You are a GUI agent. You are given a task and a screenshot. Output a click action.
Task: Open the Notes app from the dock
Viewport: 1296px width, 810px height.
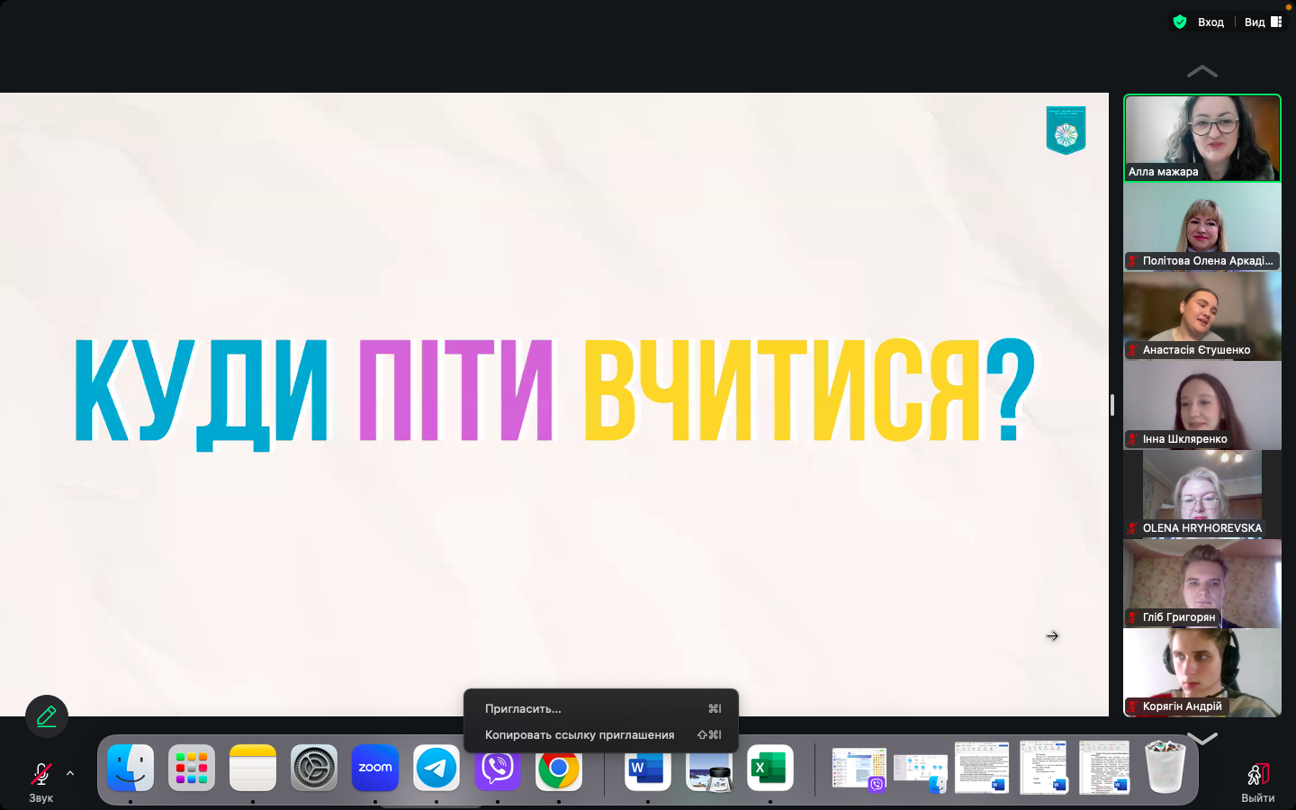click(252, 768)
